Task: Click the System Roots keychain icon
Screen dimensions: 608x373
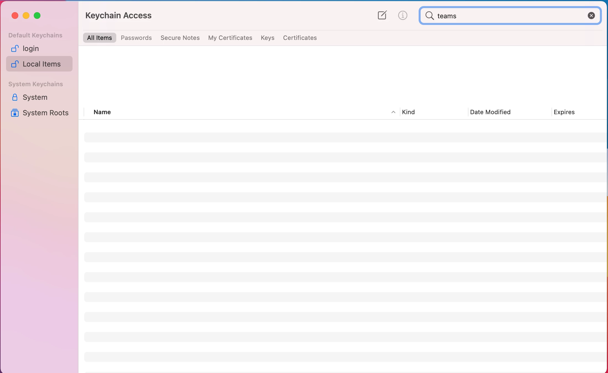Action: (x=15, y=113)
